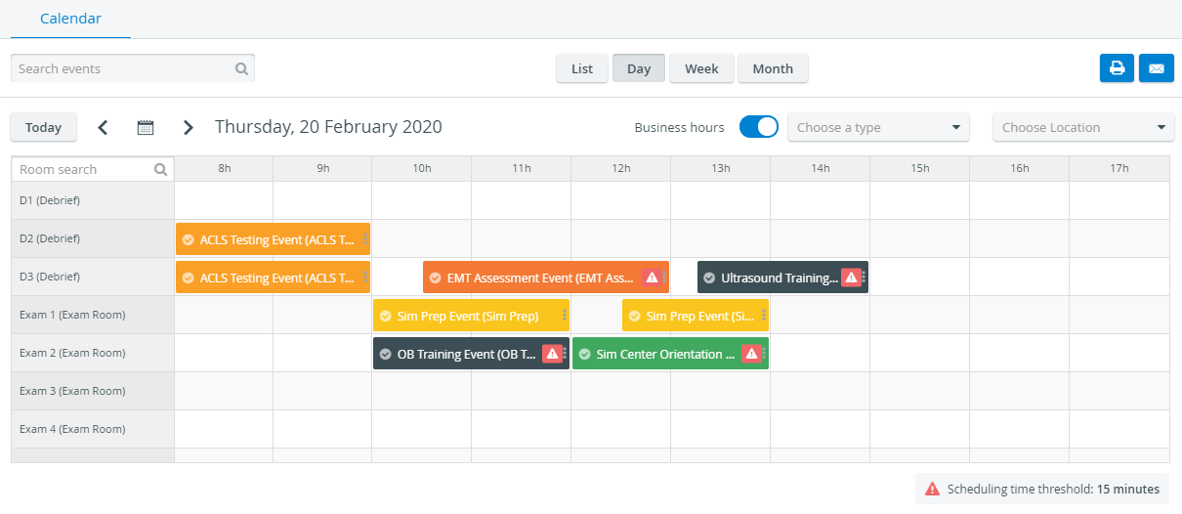
Task: Open the calendar date picker icon
Action: pos(146,127)
